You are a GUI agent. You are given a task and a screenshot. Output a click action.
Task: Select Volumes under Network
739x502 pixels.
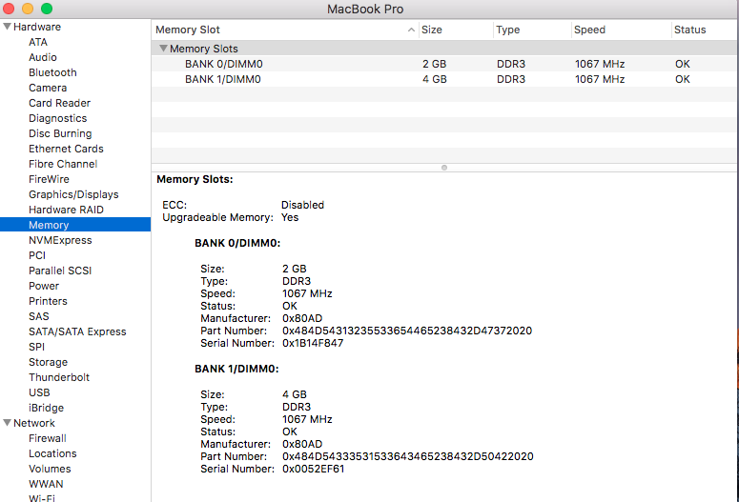coord(50,469)
